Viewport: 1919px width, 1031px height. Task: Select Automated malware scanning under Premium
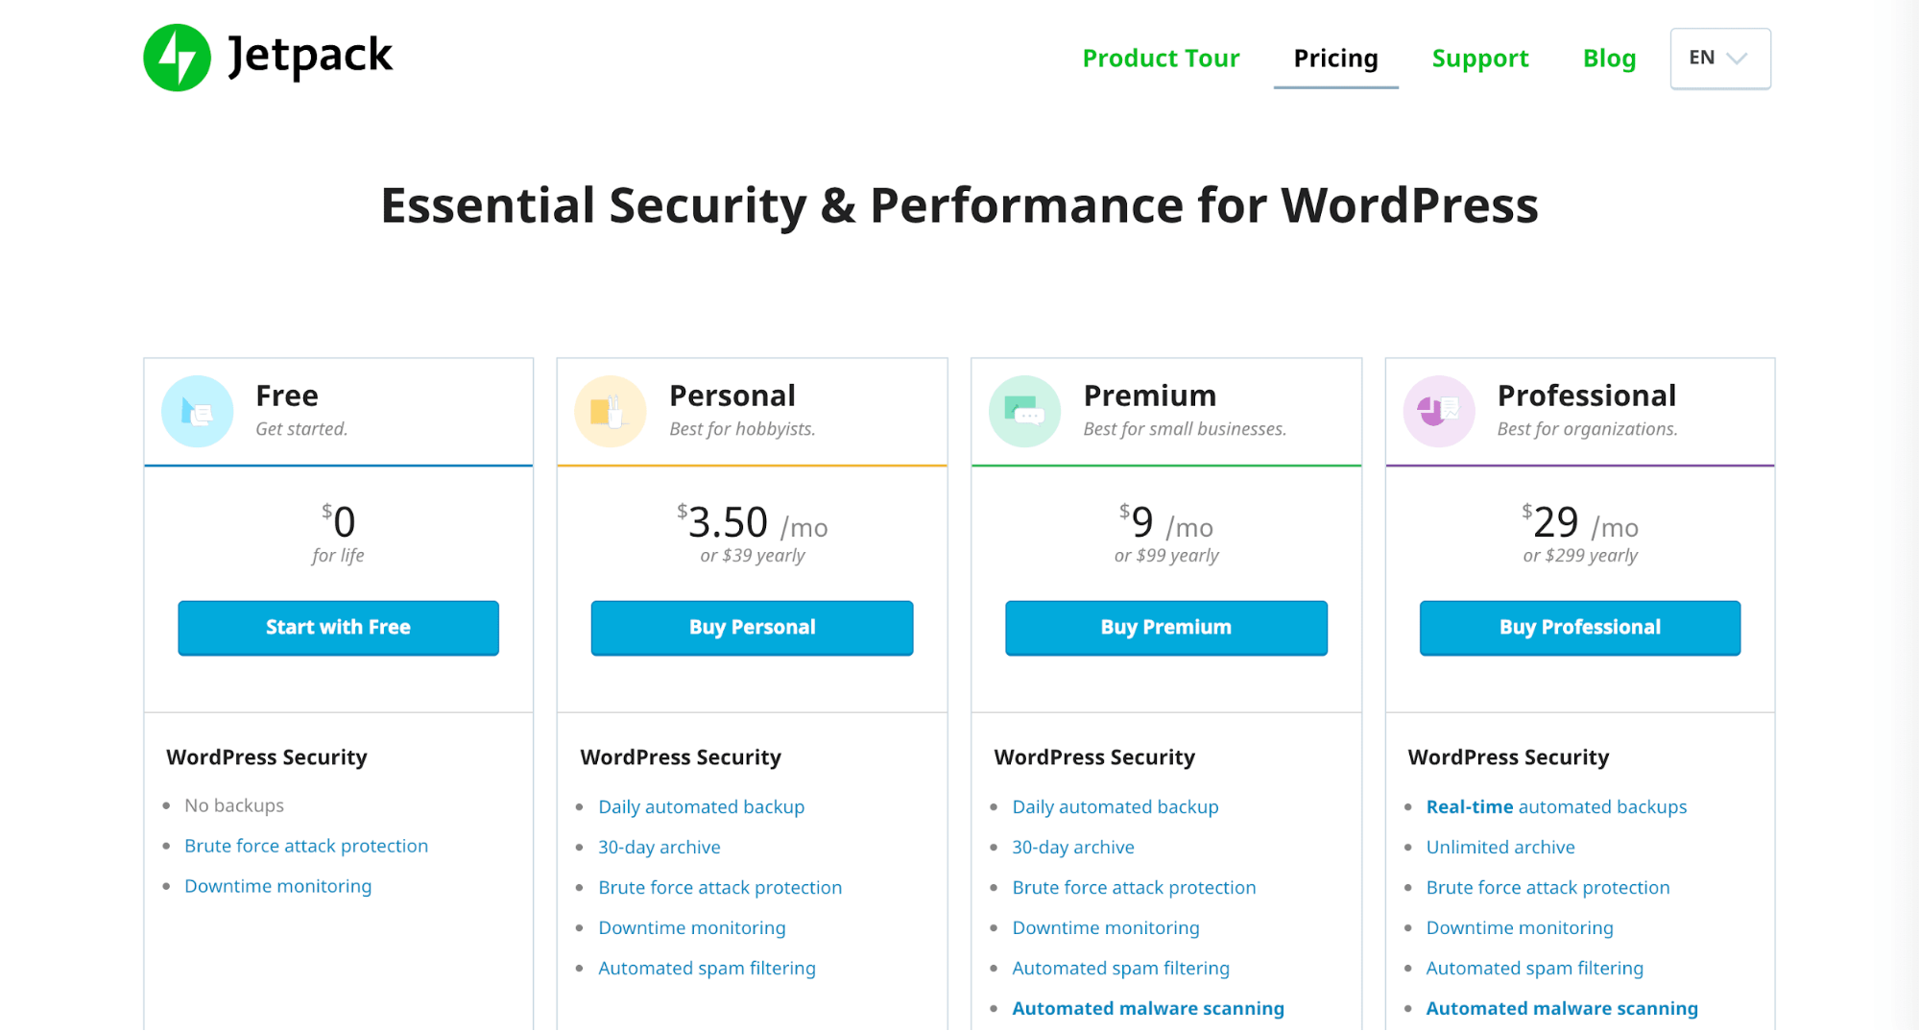point(1147,1008)
